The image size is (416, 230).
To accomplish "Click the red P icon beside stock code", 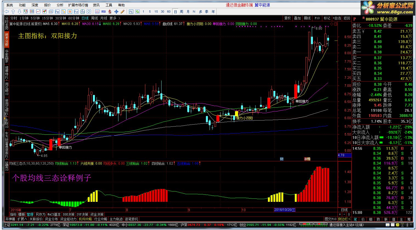I will (x=355, y=19).
